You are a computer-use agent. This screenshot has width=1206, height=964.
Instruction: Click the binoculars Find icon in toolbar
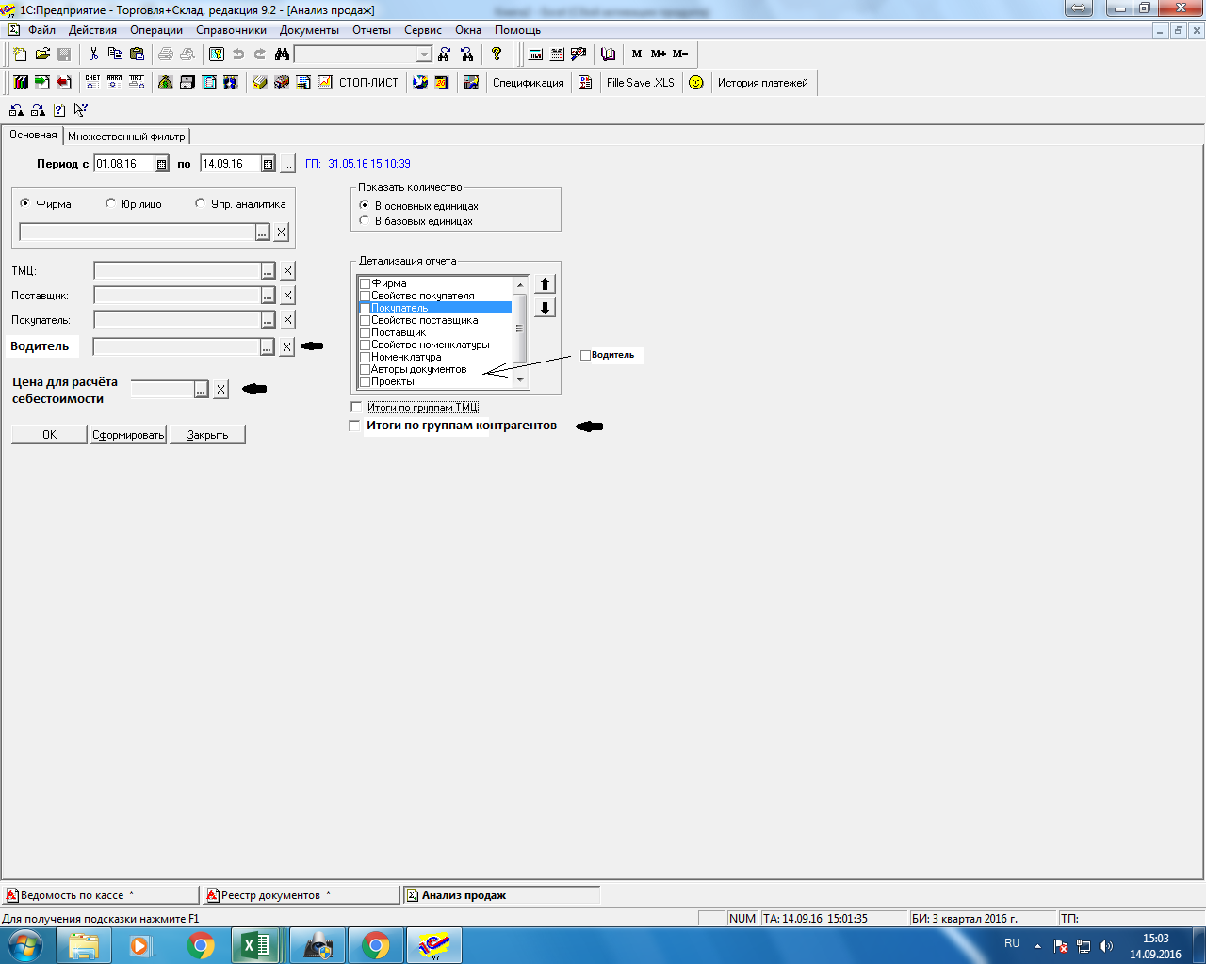(x=282, y=55)
